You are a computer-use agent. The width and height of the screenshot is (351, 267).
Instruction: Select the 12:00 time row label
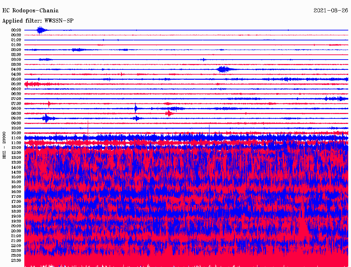(16, 148)
